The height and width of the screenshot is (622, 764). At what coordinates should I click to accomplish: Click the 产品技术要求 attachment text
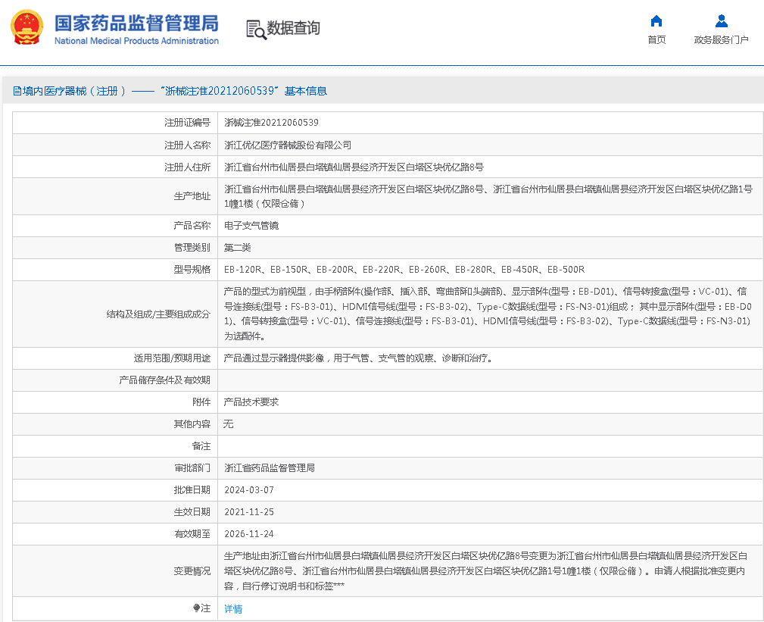pos(251,402)
